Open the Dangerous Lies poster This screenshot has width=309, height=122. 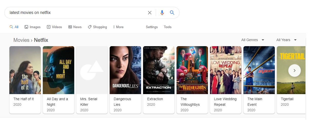pos(125,70)
